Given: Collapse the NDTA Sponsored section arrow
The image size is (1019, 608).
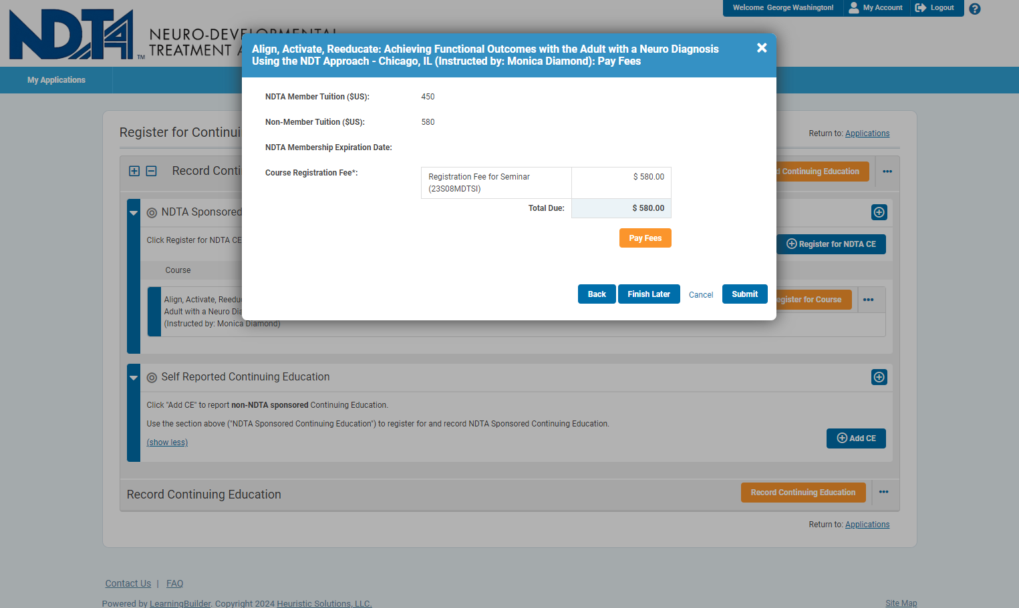Looking at the screenshot, I should point(134,213).
